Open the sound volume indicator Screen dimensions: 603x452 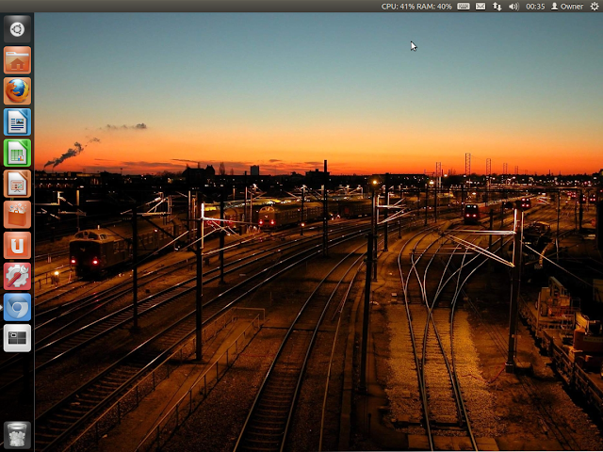click(x=513, y=7)
